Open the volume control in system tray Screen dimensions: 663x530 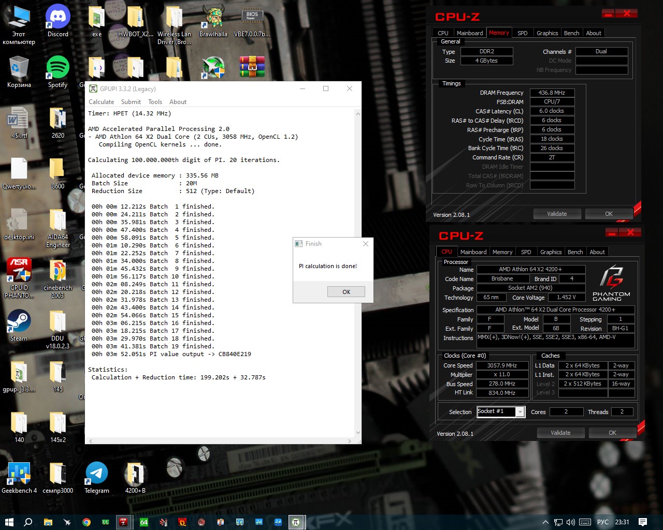click(571, 522)
